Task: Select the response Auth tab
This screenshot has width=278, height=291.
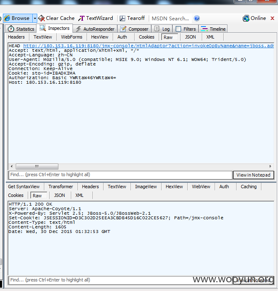Action: [224, 187]
